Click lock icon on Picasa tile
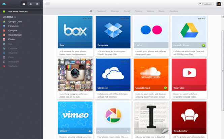 click(x=127, y=131)
